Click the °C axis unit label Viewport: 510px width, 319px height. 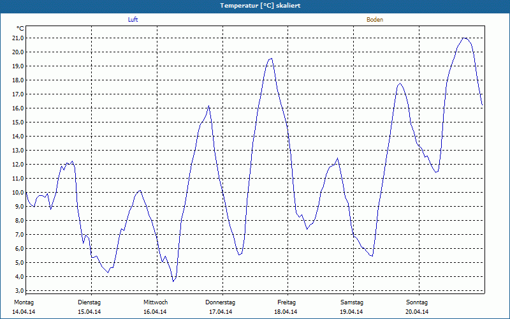tap(20, 29)
